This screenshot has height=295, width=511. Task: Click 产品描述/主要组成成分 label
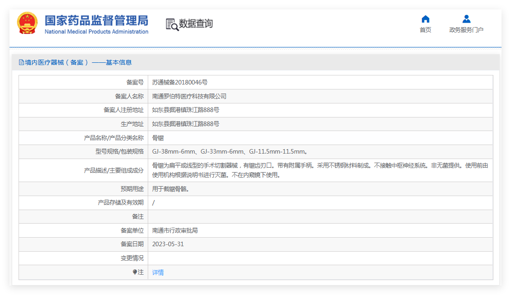click(114, 170)
